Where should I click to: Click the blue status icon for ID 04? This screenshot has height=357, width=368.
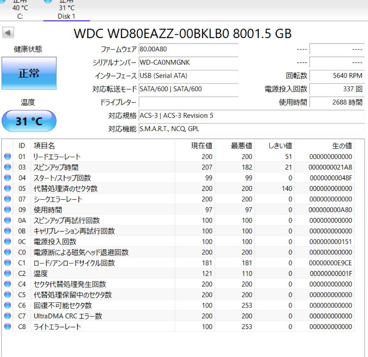[x=7, y=178]
